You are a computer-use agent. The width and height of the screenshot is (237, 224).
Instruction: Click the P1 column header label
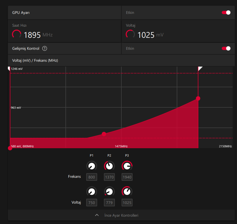(x=92, y=155)
